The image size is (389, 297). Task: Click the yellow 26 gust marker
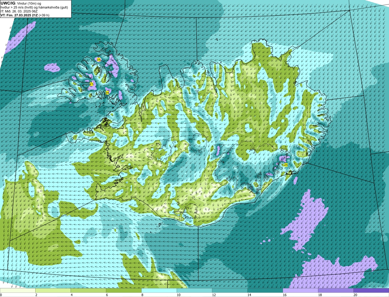click(107, 93)
